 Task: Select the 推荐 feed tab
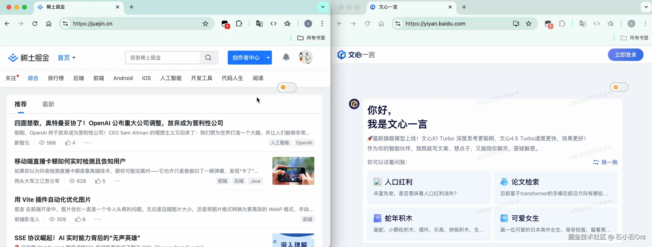tap(21, 104)
